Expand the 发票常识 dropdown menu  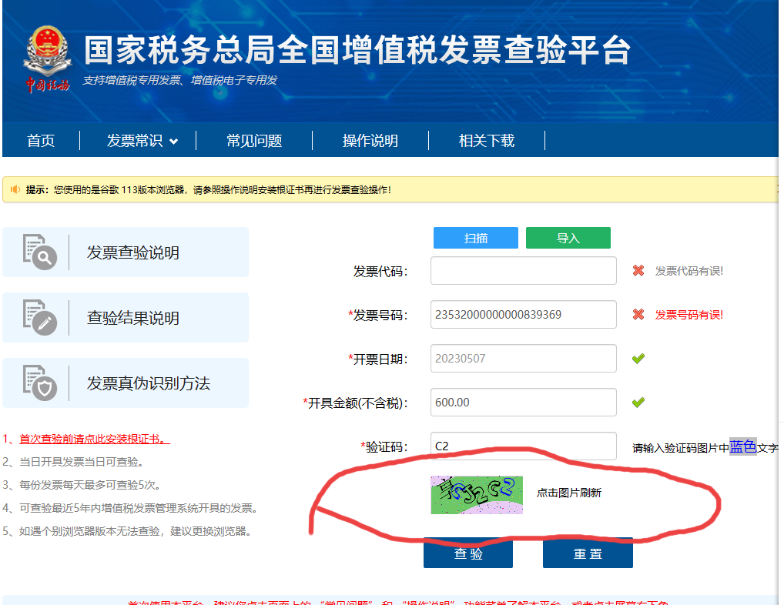coord(142,141)
